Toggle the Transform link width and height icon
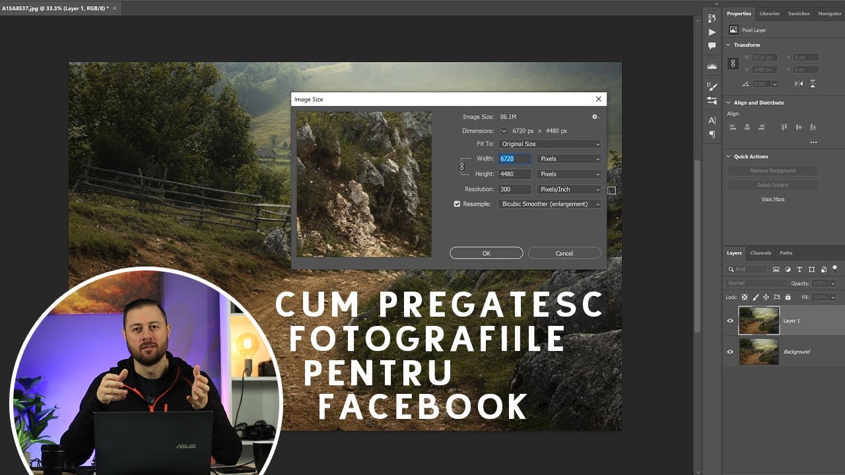Screen dimensions: 845x475 pos(733,63)
